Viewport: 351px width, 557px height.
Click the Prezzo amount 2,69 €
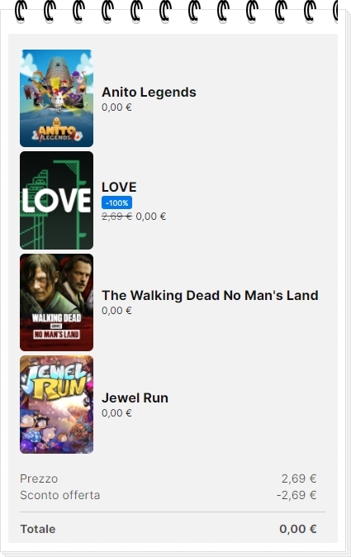(x=299, y=478)
